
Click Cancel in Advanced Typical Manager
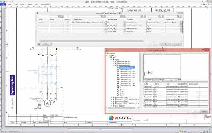tap(177, 44)
